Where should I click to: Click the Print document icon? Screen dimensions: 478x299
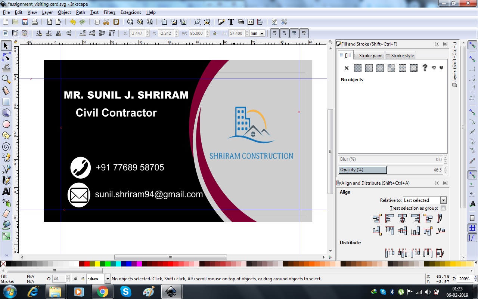[35, 22]
